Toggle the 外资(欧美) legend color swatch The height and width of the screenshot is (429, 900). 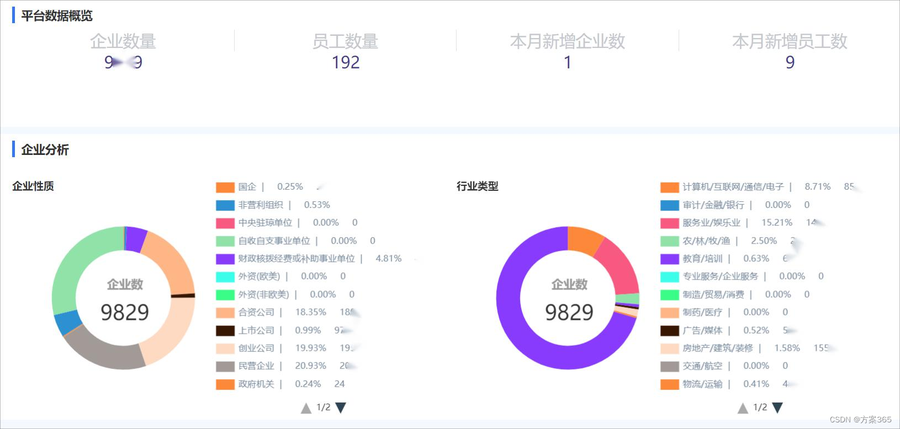click(225, 277)
